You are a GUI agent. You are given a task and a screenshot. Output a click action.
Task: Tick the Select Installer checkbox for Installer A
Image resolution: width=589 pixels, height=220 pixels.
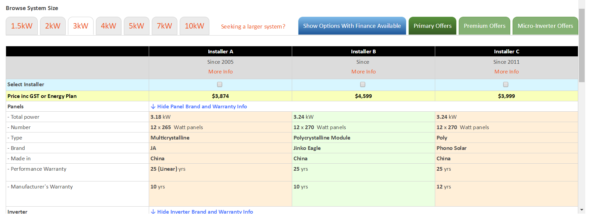point(220,85)
